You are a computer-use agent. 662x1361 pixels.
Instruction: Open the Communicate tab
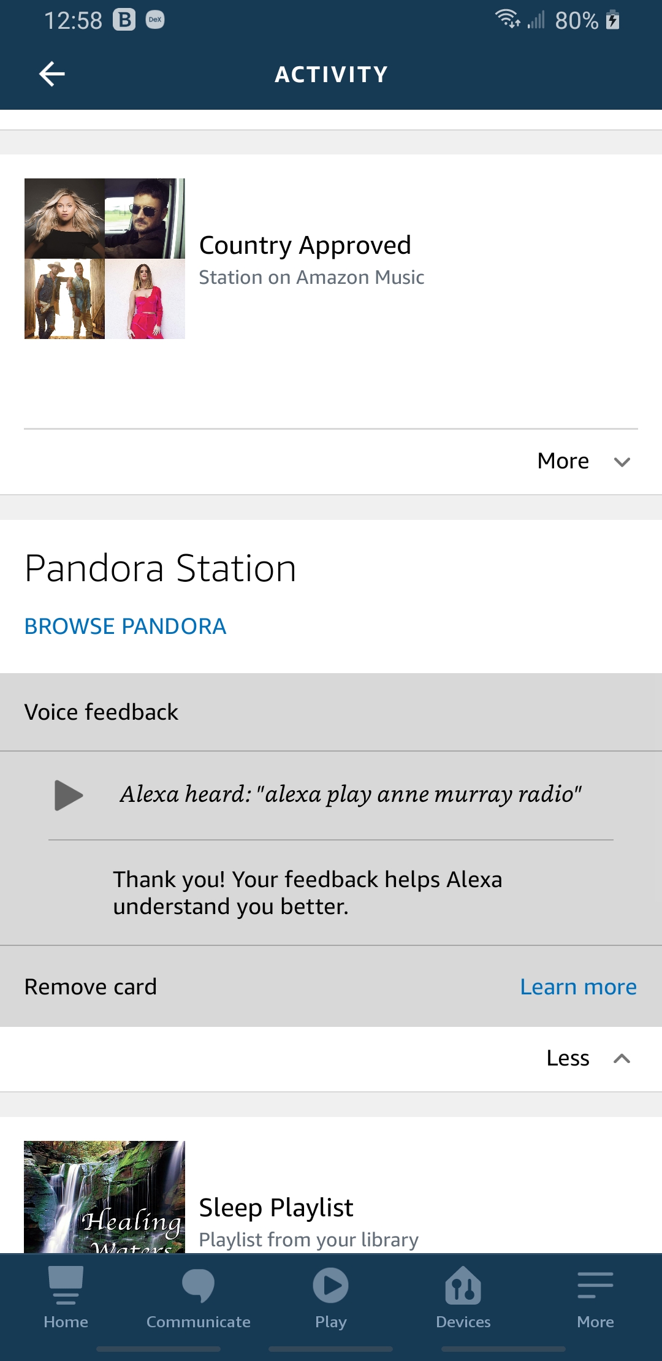coord(198,1297)
